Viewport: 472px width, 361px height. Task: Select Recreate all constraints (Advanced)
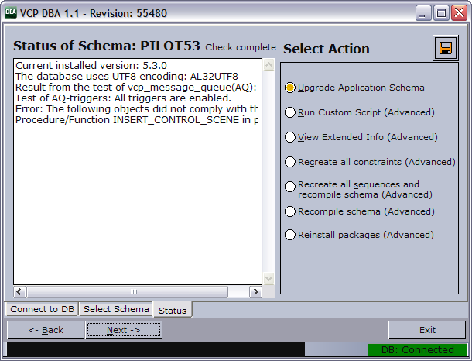pos(290,162)
